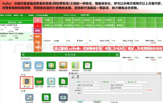Select the BEER category tab
This screenshot has height=103, width=163.
[47, 25]
